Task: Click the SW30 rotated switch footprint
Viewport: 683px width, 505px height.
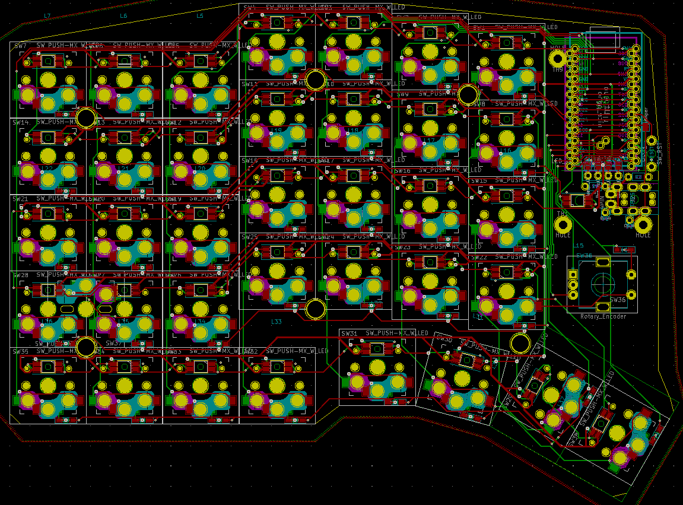Action: 463,380
